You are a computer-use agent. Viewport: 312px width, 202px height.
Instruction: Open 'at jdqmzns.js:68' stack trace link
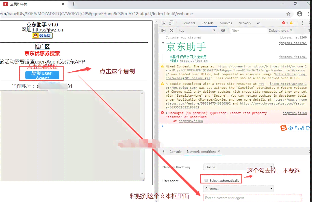tap(191, 121)
